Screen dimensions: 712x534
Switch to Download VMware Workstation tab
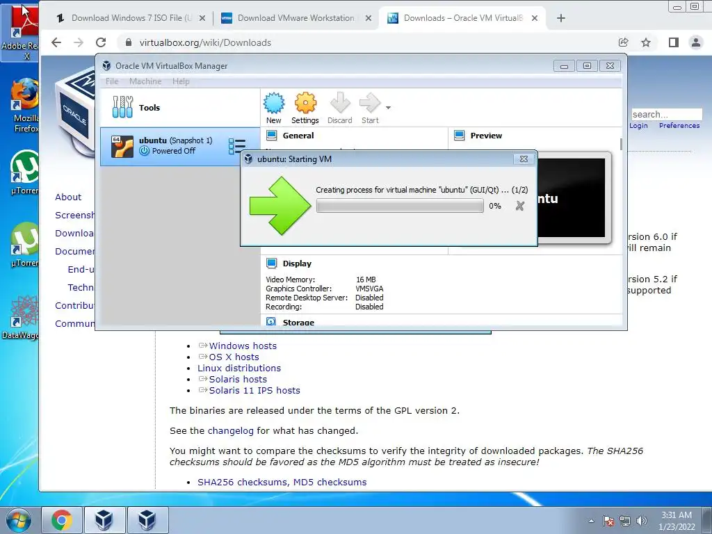tap(296, 18)
